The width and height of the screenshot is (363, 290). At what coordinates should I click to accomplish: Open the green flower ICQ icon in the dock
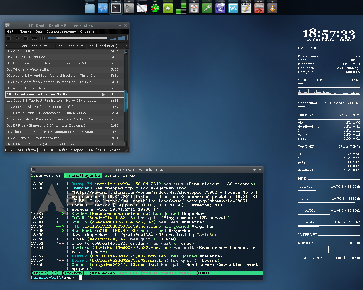(155, 8)
